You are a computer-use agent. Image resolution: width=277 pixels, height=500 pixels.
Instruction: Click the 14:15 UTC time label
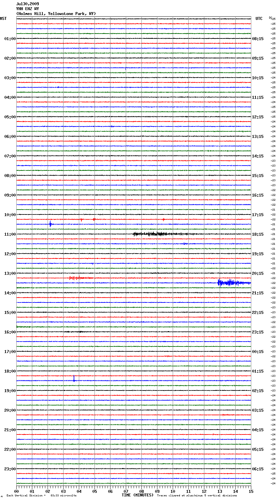pyautogui.click(x=258, y=156)
